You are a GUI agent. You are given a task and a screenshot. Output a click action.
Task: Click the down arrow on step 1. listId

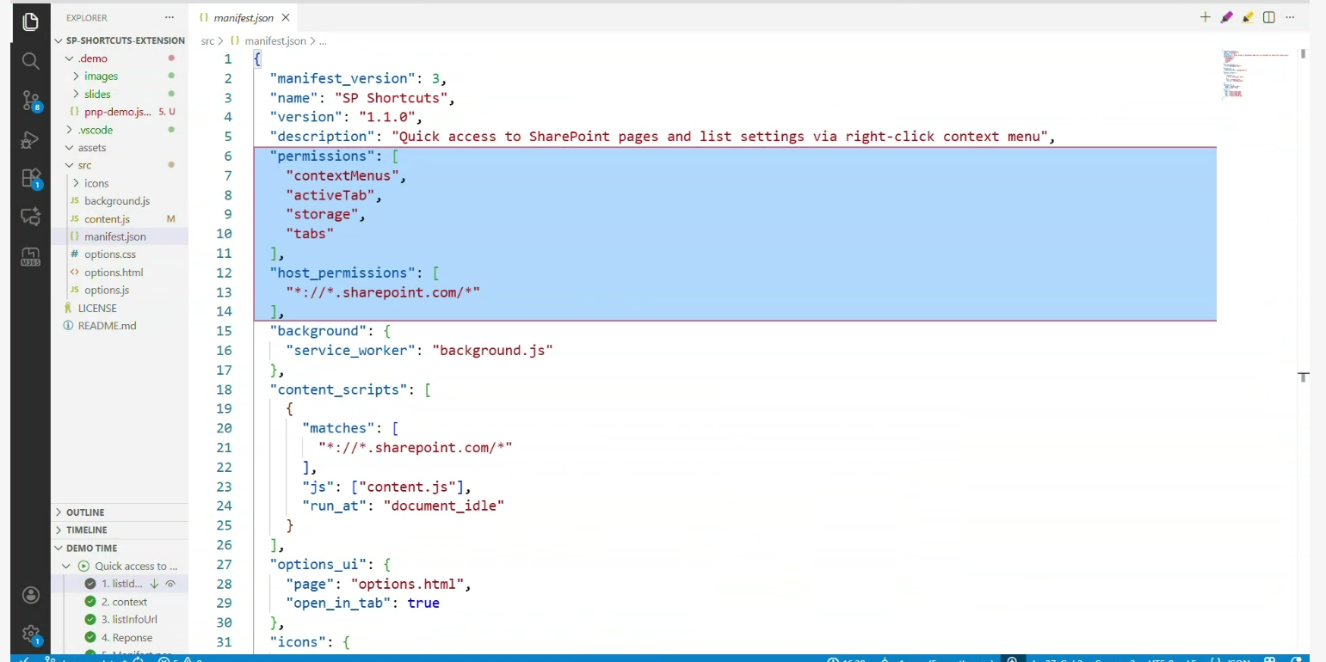click(x=155, y=584)
